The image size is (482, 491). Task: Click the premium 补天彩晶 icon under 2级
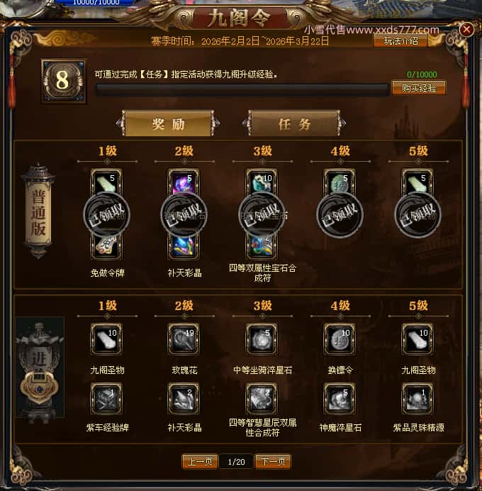point(184,398)
